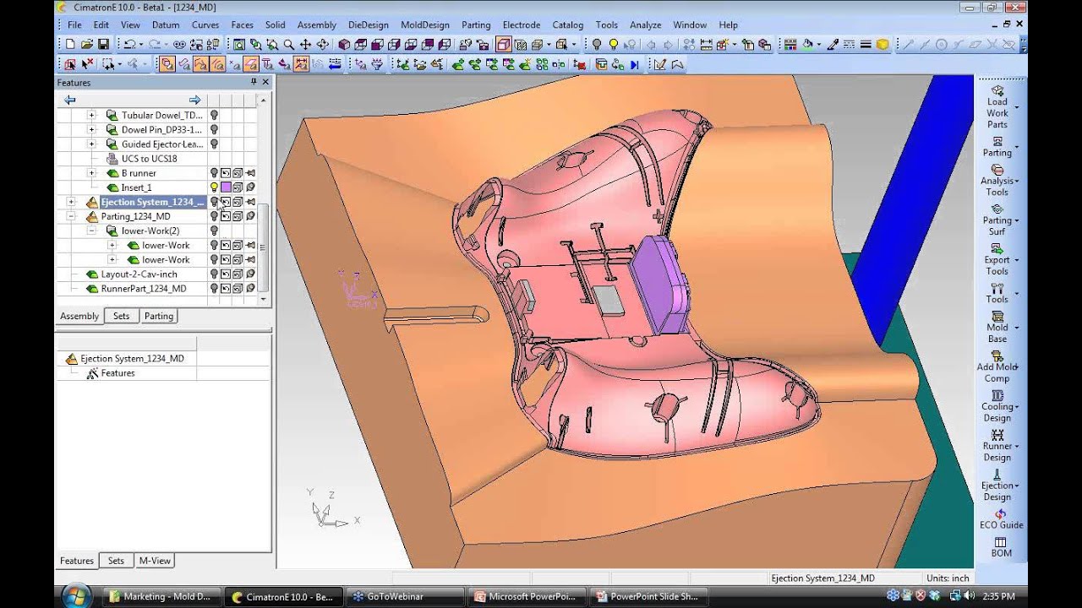Pin the Features panel with pushpin icon

254,82
